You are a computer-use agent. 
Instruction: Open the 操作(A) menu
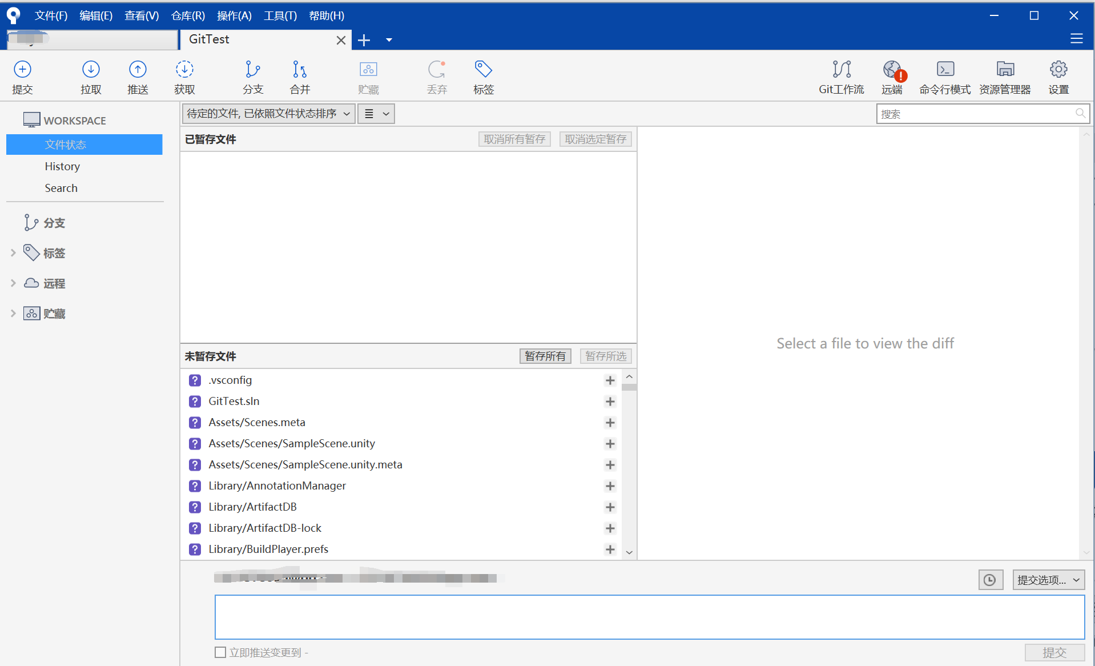click(234, 15)
